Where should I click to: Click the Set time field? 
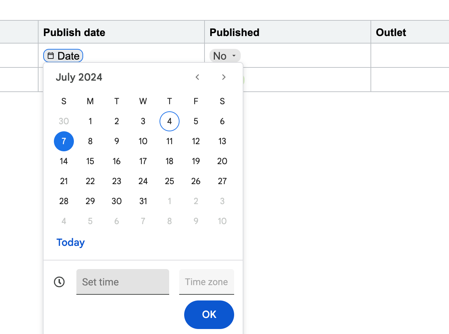tap(122, 282)
